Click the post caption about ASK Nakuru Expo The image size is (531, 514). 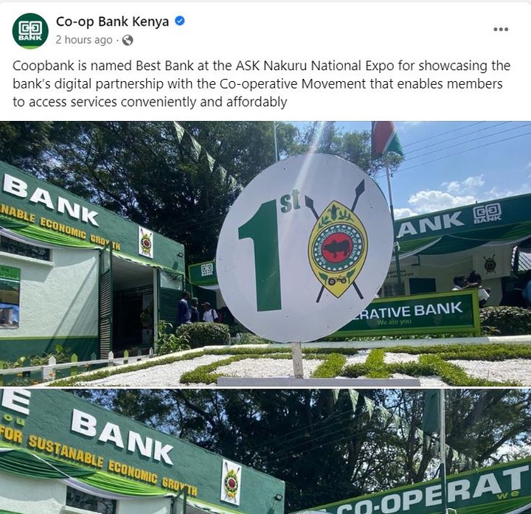pos(261,83)
